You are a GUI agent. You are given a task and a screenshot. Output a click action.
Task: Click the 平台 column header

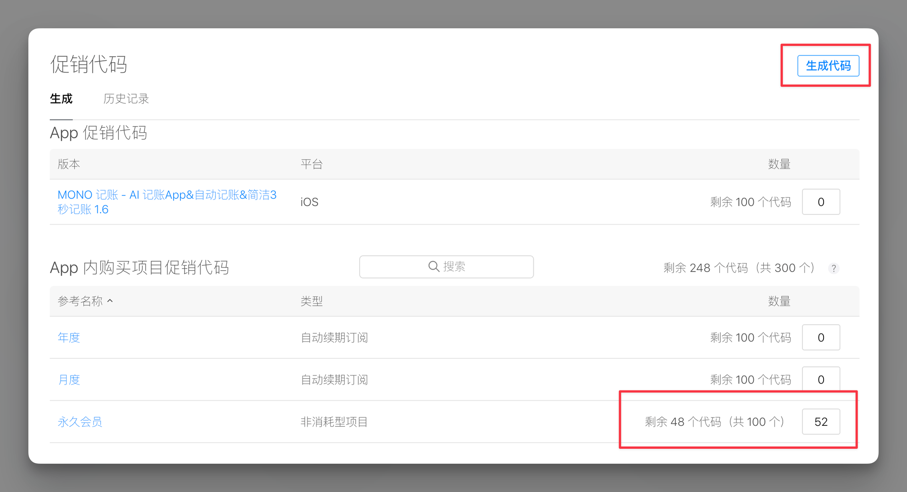click(x=312, y=164)
